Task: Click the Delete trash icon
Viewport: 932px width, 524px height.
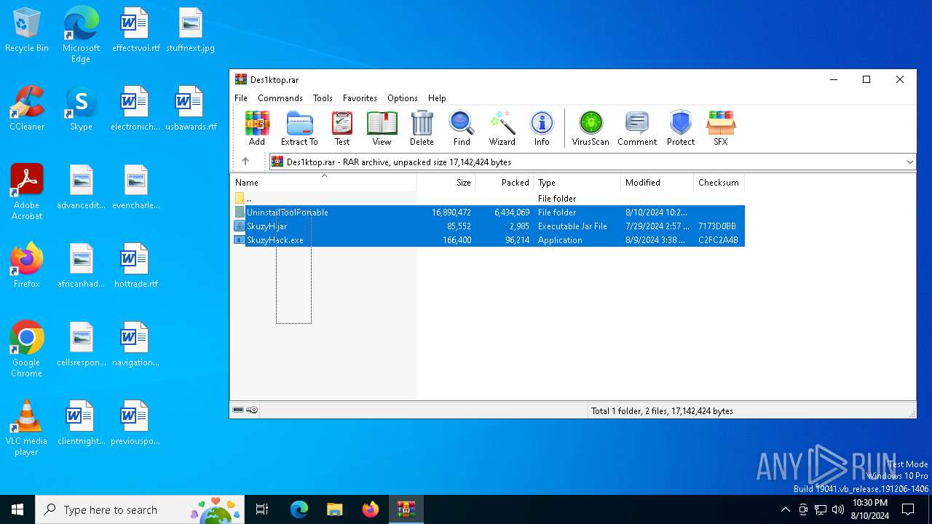Action: click(x=422, y=128)
